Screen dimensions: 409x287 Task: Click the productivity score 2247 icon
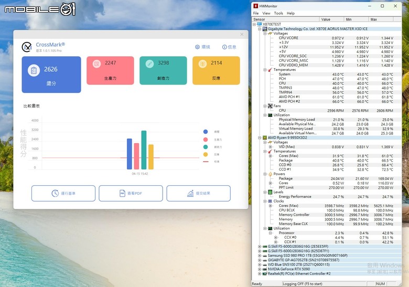[x=96, y=63]
